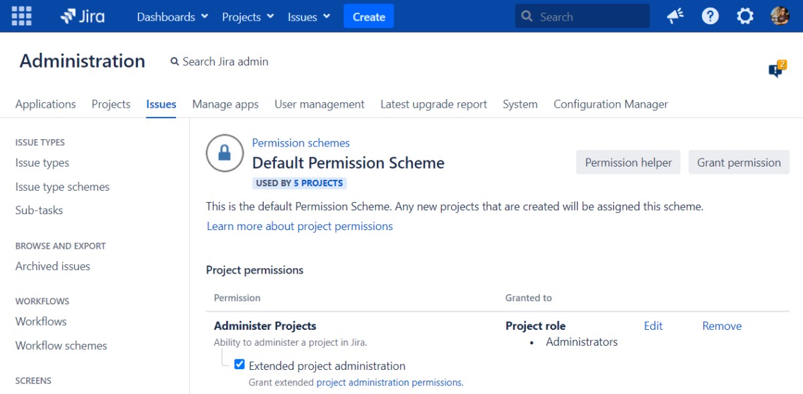Switch to the System admin tab
The image size is (803, 394).
click(520, 104)
